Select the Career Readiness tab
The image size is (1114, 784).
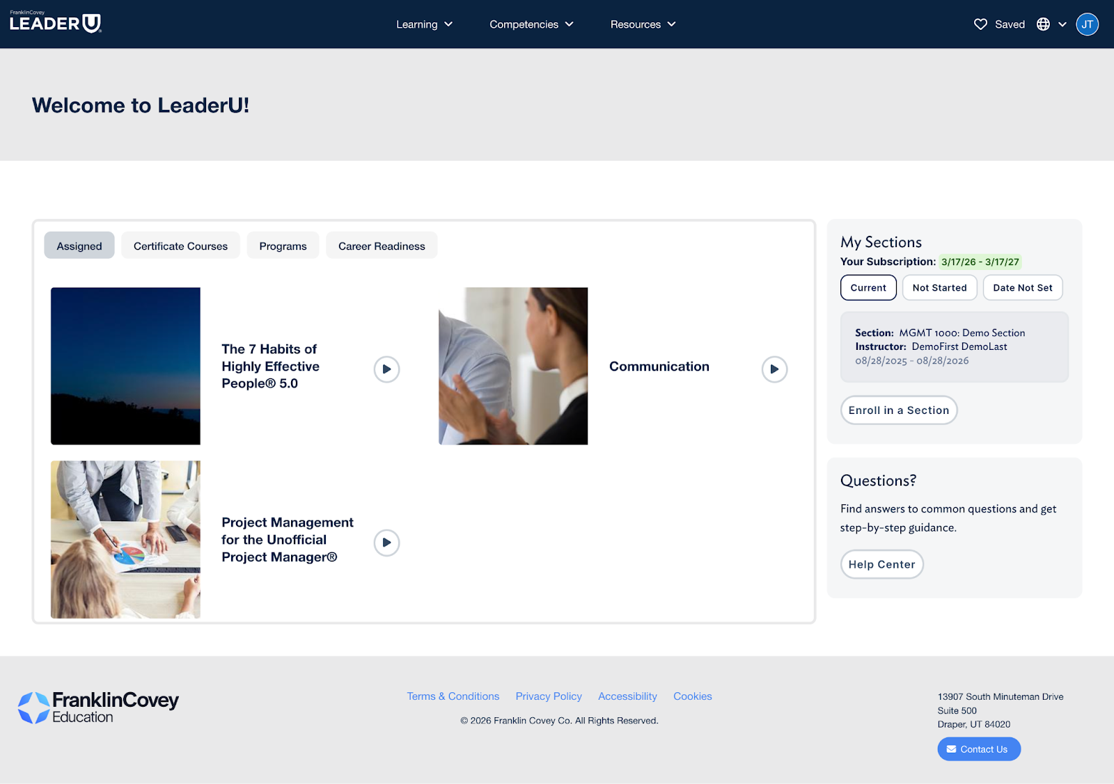(x=382, y=246)
